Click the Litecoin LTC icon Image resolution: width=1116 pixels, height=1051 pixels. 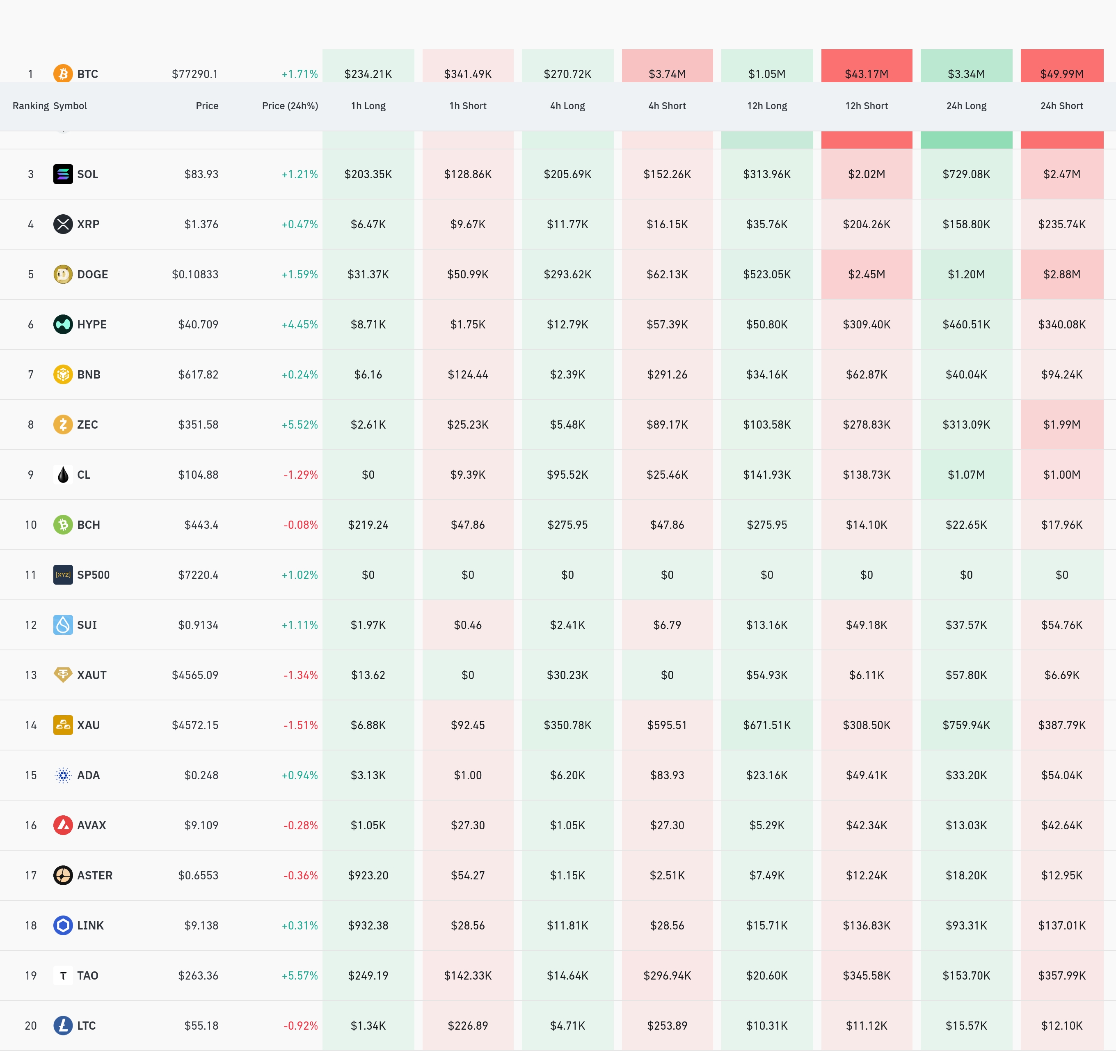[x=63, y=1025]
